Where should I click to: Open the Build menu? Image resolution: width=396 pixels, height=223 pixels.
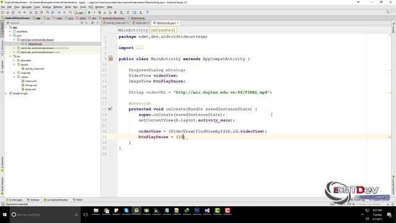pyautogui.click(x=68, y=7)
